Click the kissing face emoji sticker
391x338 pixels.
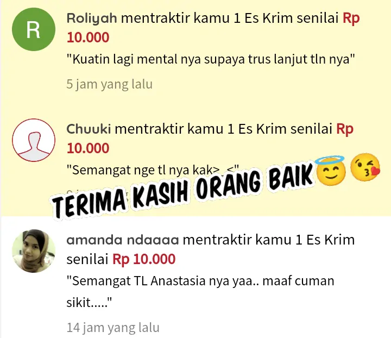[x=365, y=167]
